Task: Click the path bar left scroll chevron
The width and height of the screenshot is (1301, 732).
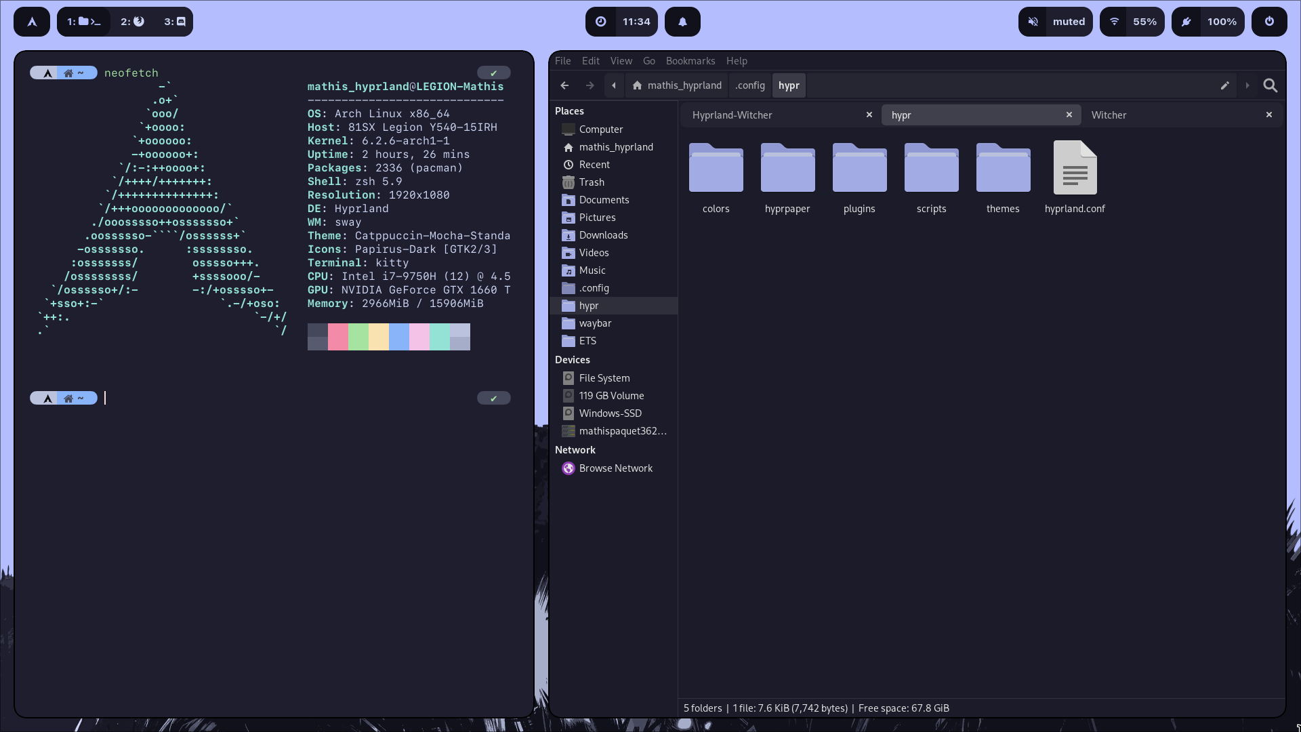Action: pyautogui.click(x=614, y=85)
